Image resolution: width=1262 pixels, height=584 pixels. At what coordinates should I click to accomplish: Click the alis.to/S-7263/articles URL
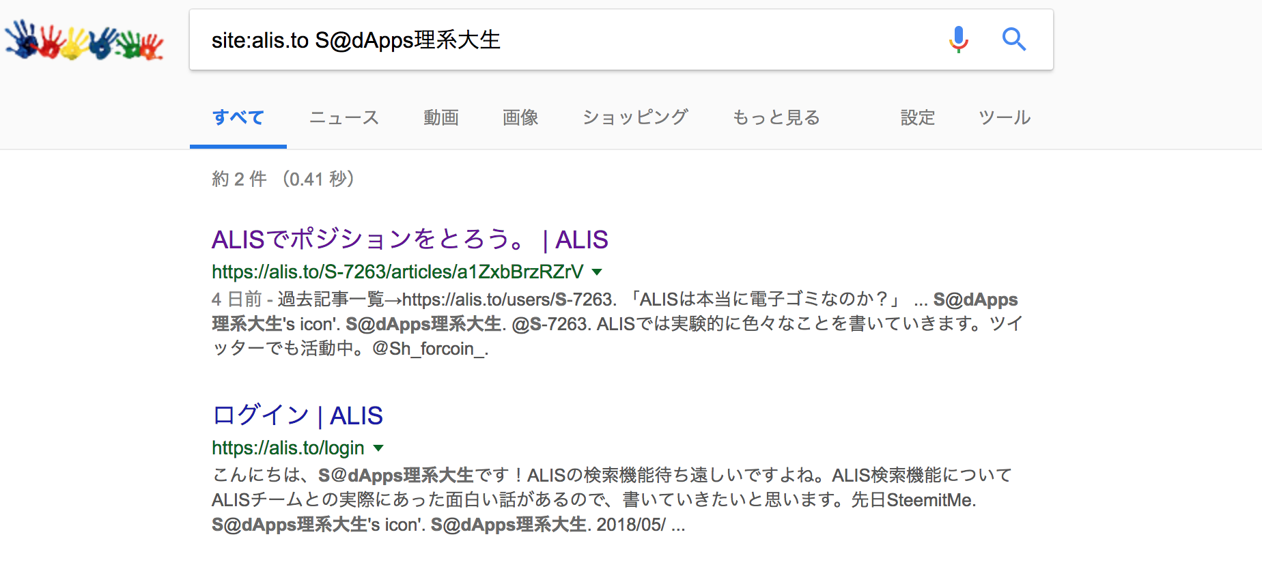pos(397,272)
